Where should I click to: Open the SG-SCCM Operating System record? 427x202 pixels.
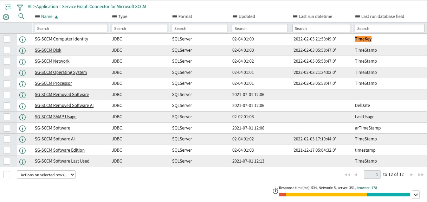click(61, 72)
